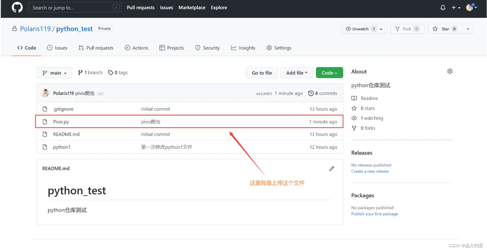Open the commit author avatar
Image resolution: width=487 pixels, height=250 pixels.
pos(45,93)
